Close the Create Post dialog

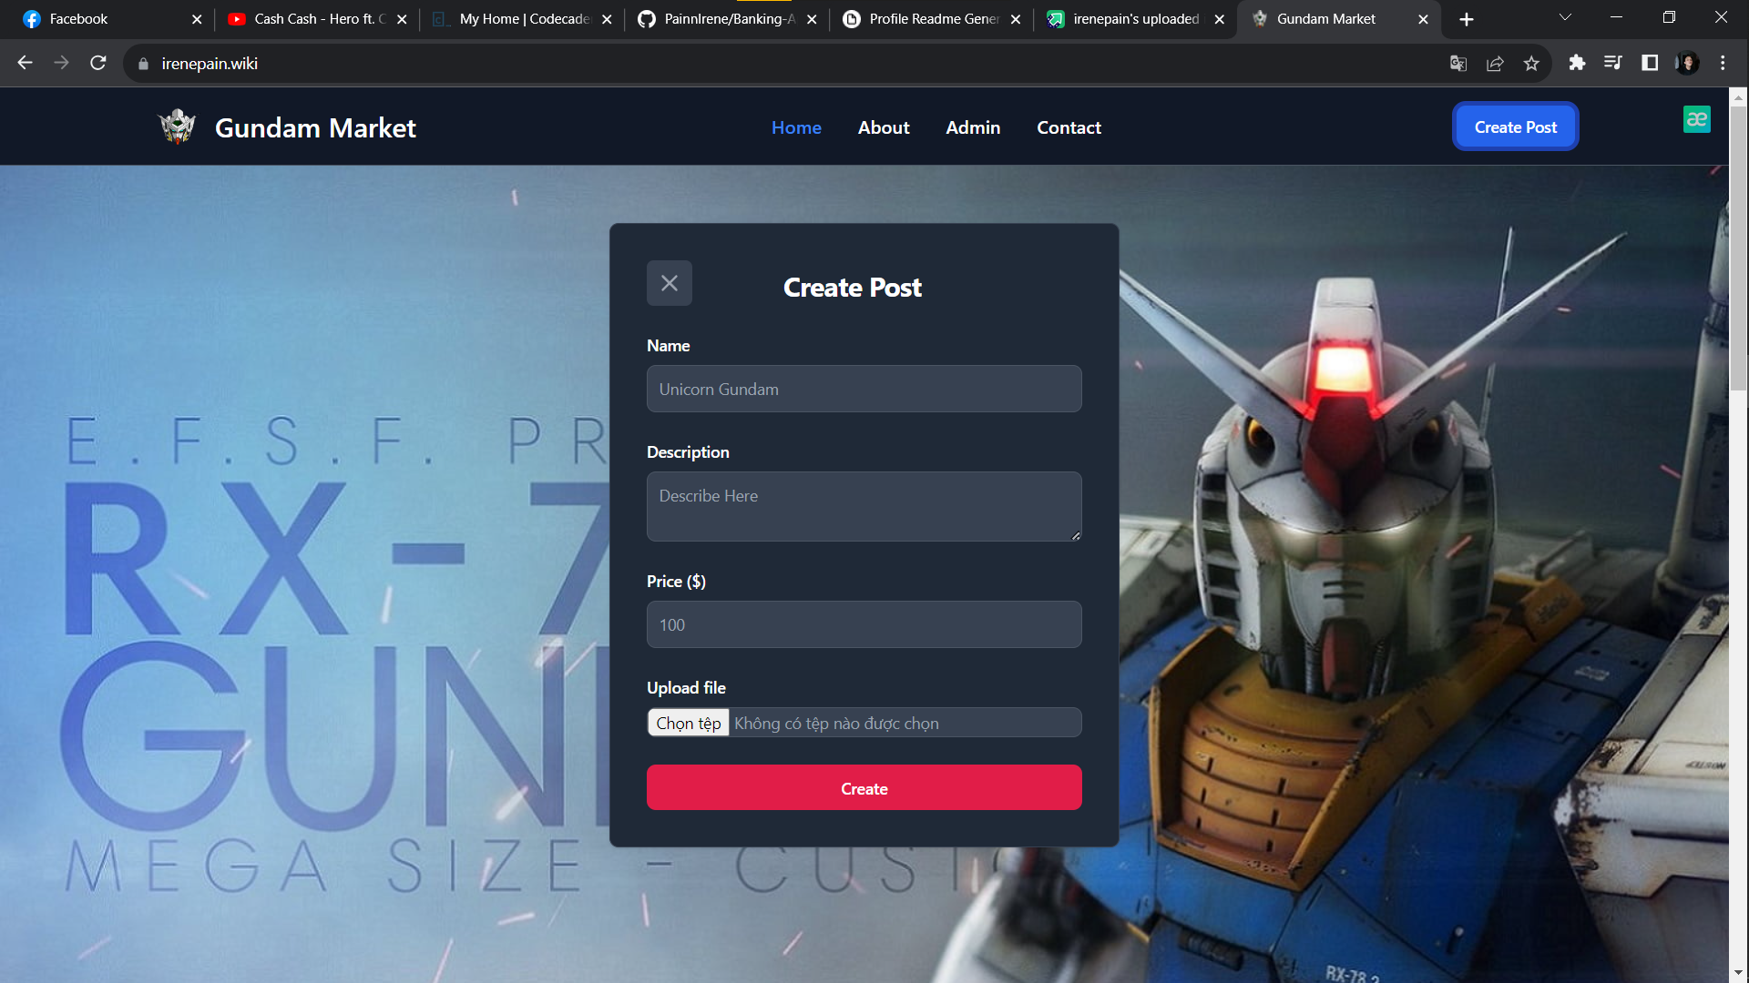670,283
